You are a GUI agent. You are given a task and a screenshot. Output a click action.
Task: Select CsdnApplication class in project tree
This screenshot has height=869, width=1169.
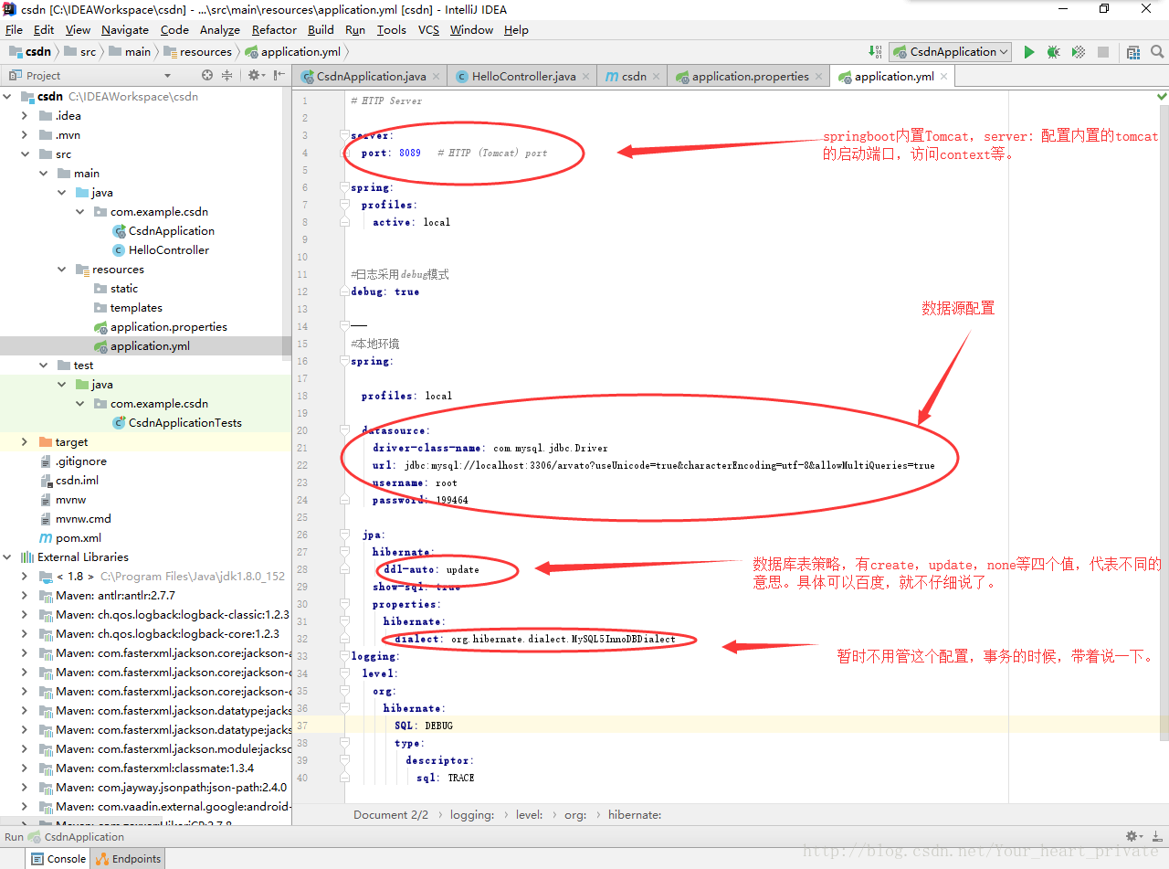(163, 230)
